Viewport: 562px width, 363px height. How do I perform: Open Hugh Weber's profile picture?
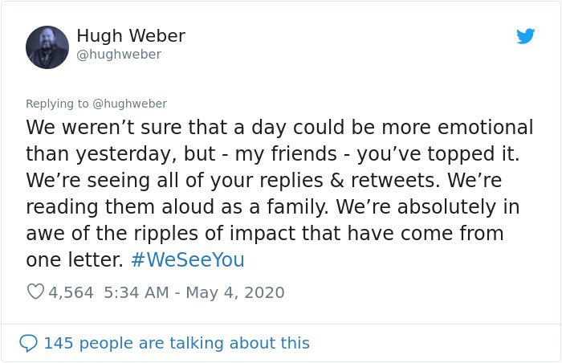[x=47, y=47]
